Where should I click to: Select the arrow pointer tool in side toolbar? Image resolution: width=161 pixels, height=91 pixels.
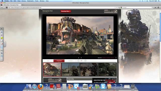2,29
